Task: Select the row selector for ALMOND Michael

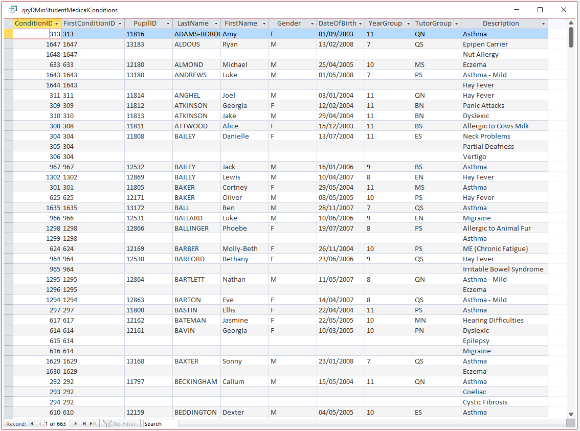Action: (x=8, y=65)
